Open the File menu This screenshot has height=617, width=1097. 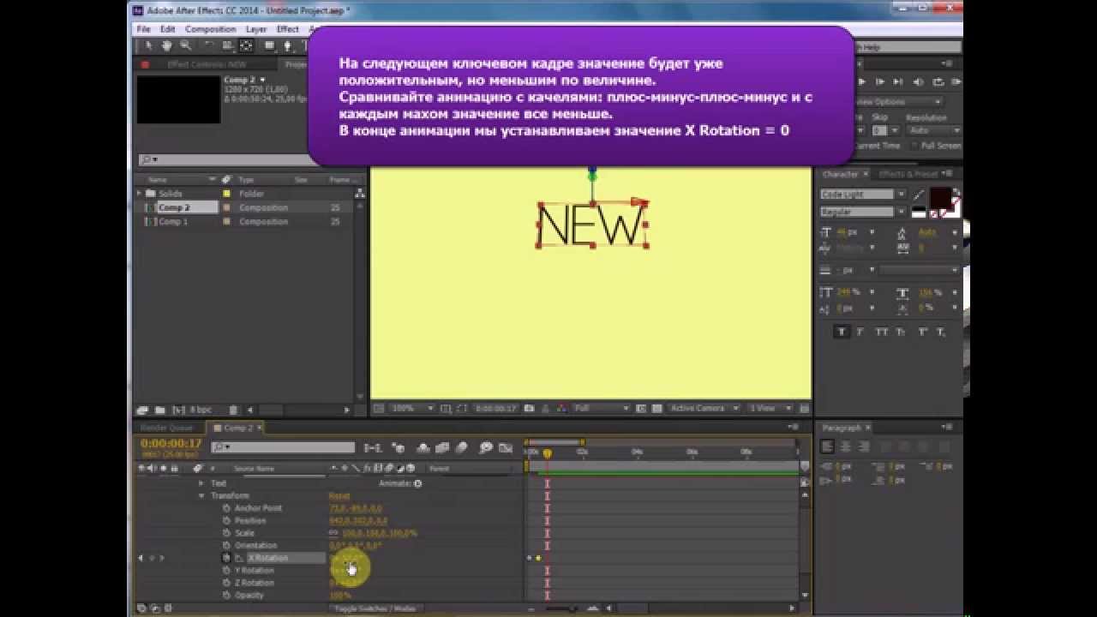click(x=143, y=29)
